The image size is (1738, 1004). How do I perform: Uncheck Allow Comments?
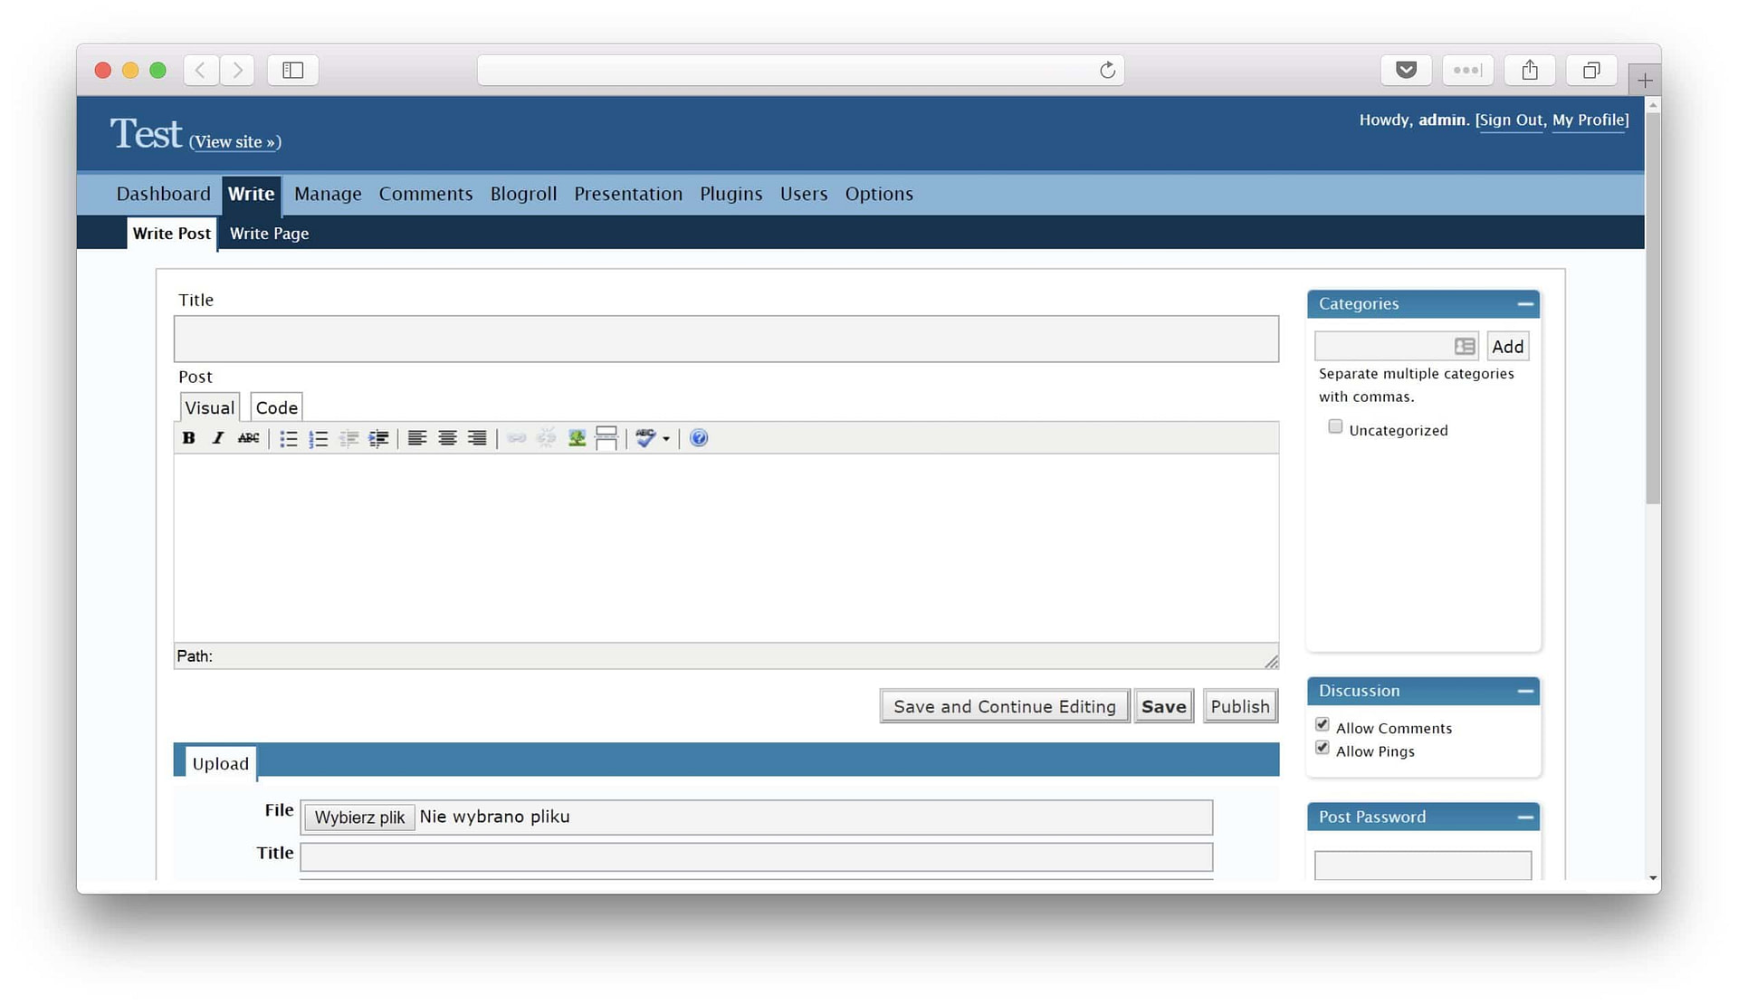pos(1323,724)
